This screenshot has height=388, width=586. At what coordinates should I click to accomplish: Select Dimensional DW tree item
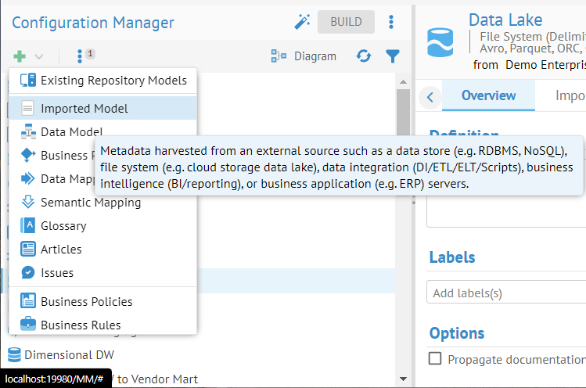(69, 354)
